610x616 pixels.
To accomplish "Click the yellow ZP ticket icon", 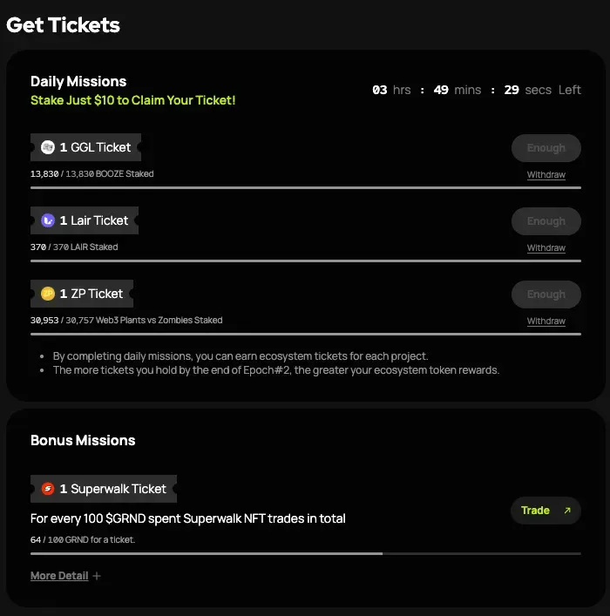I will point(48,294).
